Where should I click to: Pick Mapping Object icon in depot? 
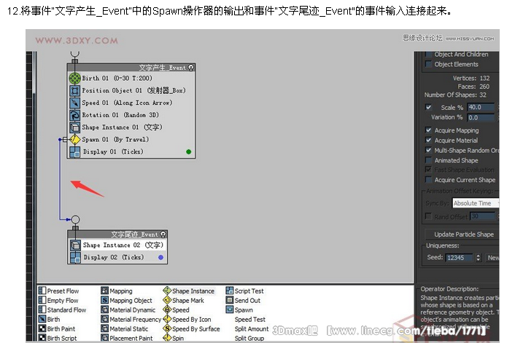click(104, 300)
